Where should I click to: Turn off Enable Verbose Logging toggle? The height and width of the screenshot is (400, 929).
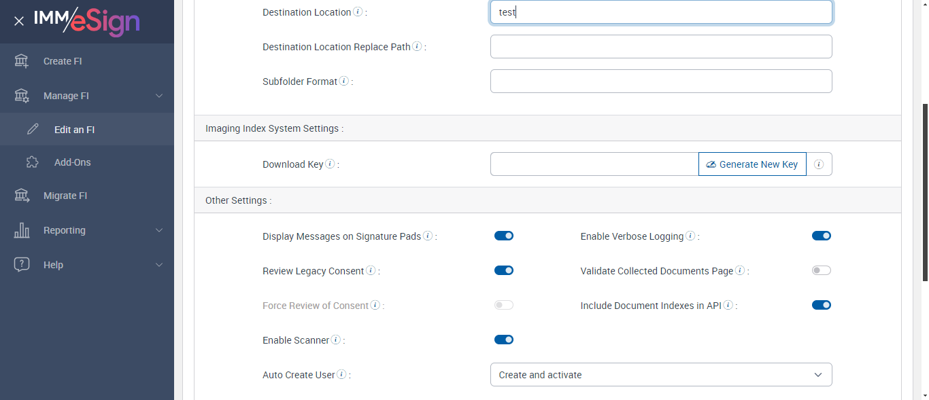point(822,236)
